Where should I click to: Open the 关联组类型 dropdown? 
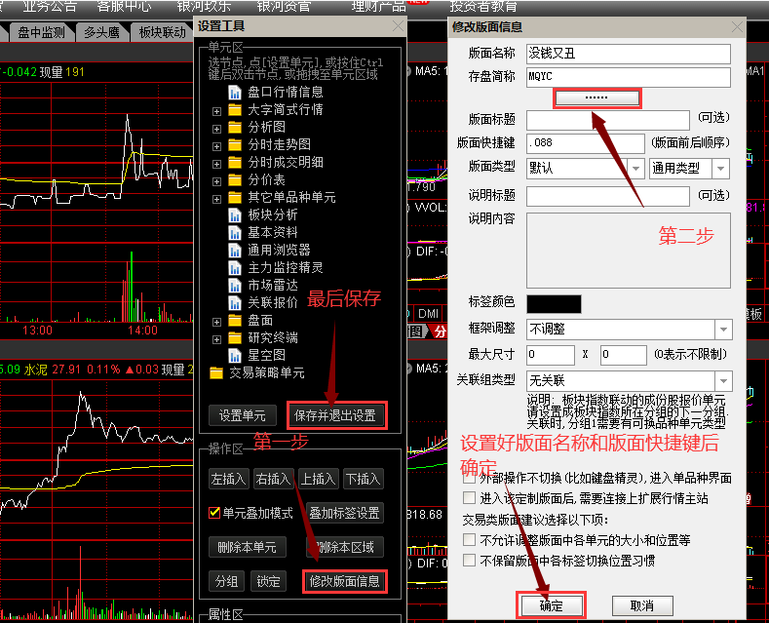click(723, 380)
